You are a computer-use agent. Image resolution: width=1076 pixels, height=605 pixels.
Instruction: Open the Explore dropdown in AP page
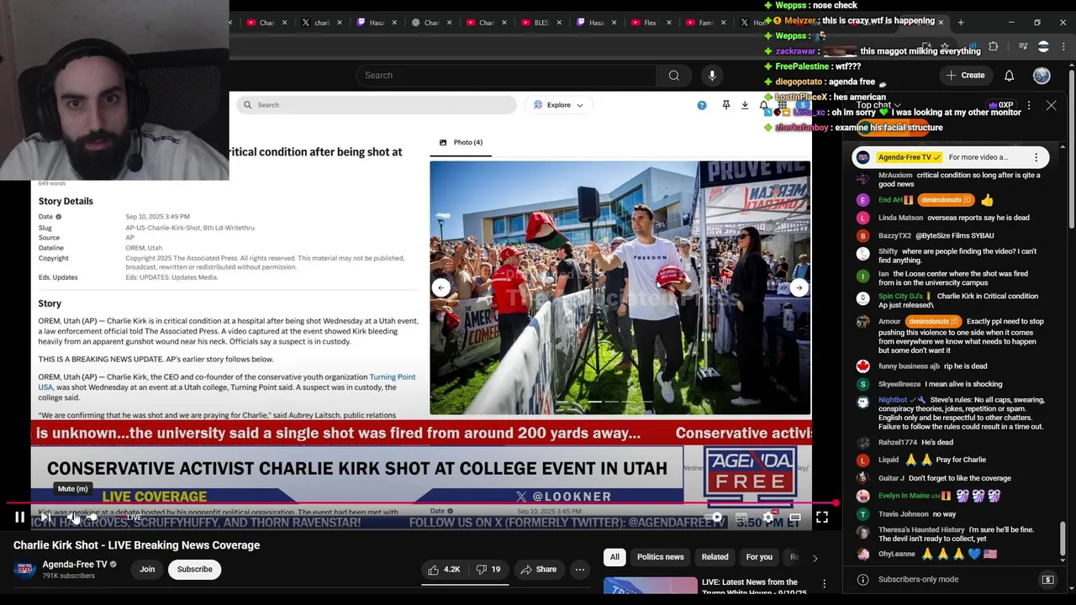point(558,105)
